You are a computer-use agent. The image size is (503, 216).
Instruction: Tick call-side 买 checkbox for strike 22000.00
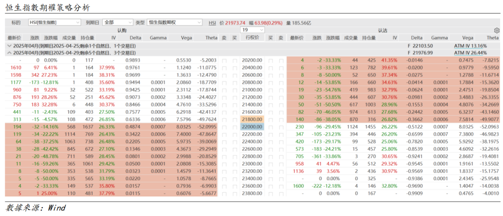[x=235, y=127]
